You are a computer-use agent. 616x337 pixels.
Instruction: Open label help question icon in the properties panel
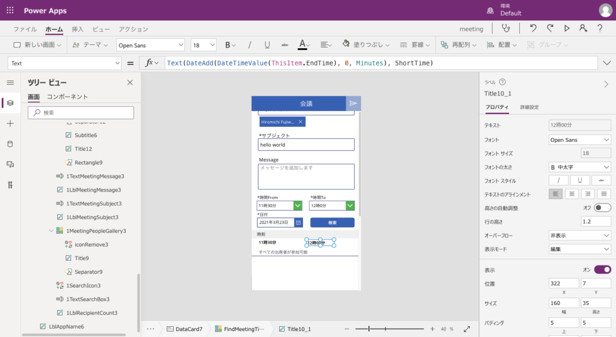coord(502,82)
